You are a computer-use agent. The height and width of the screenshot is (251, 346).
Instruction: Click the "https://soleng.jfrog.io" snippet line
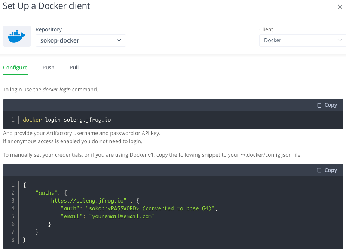click(94, 201)
